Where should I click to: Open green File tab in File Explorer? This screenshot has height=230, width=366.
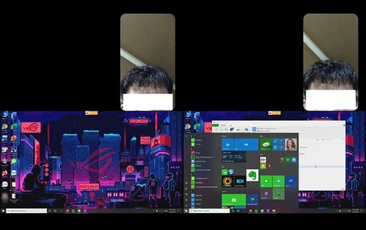click(x=215, y=125)
